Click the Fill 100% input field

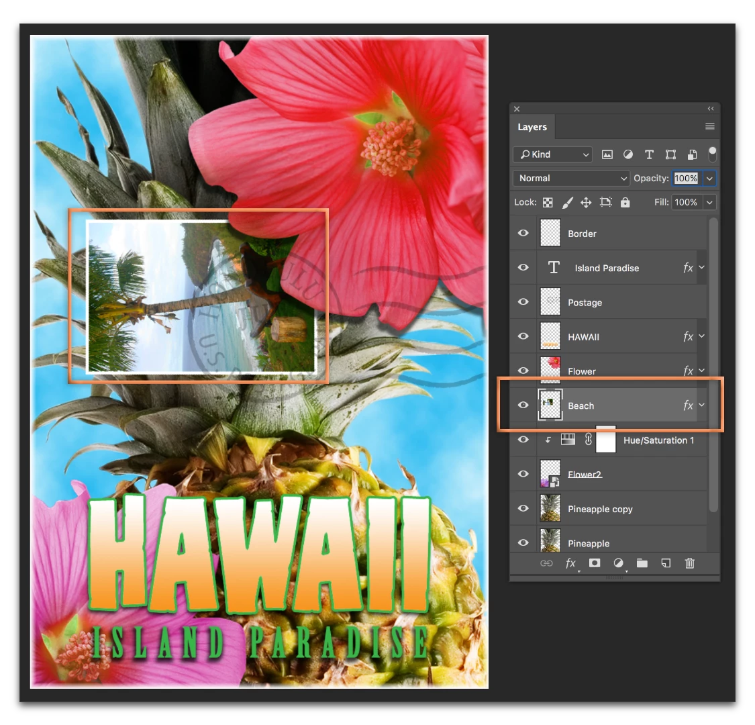click(686, 202)
